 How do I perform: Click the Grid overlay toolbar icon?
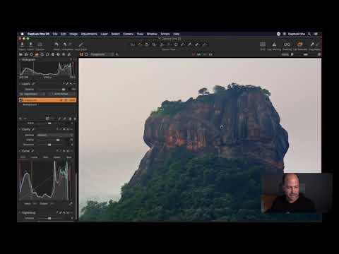[x=263, y=44]
